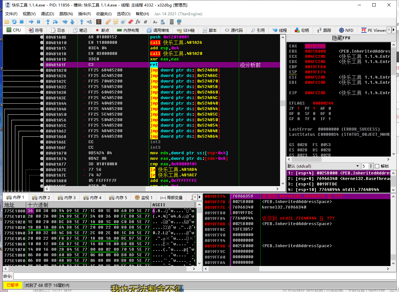
Task: Click the hash symbol toolbar icon
Action: (146, 22)
